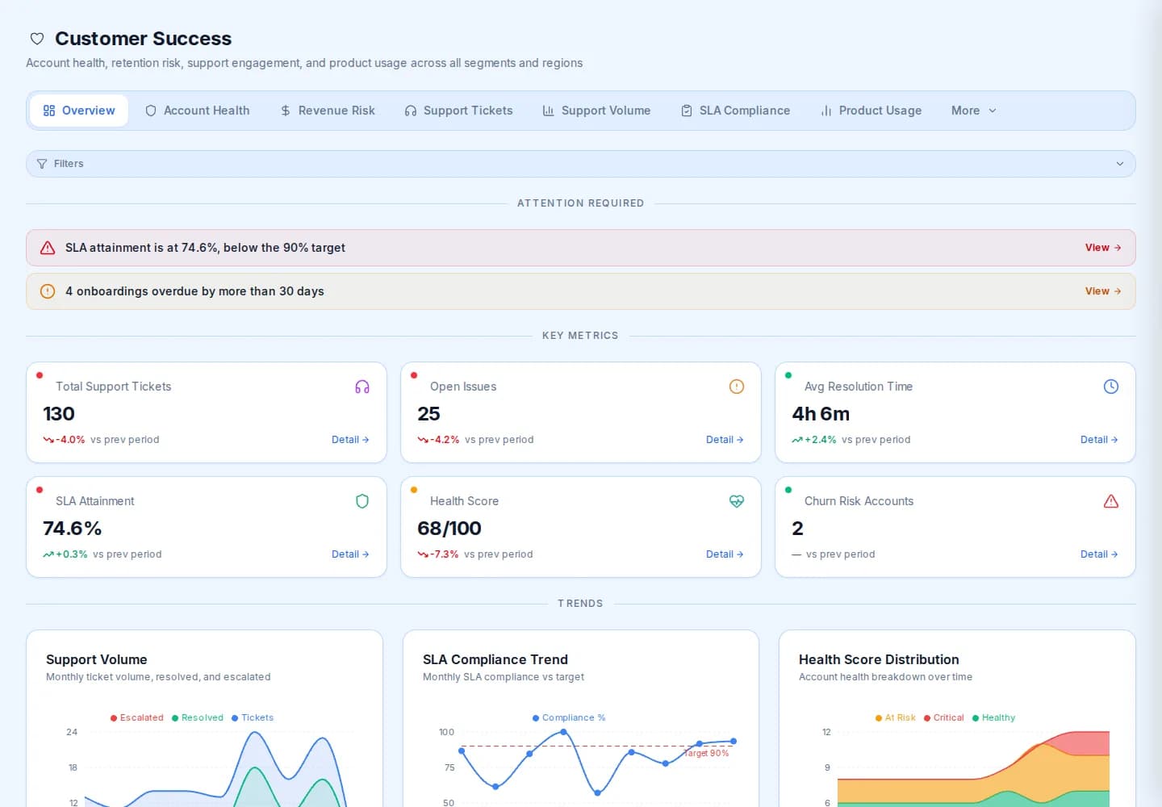
Task: Open the More tabs dropdown
Action: pyautogui.click(x=974, y=111)
